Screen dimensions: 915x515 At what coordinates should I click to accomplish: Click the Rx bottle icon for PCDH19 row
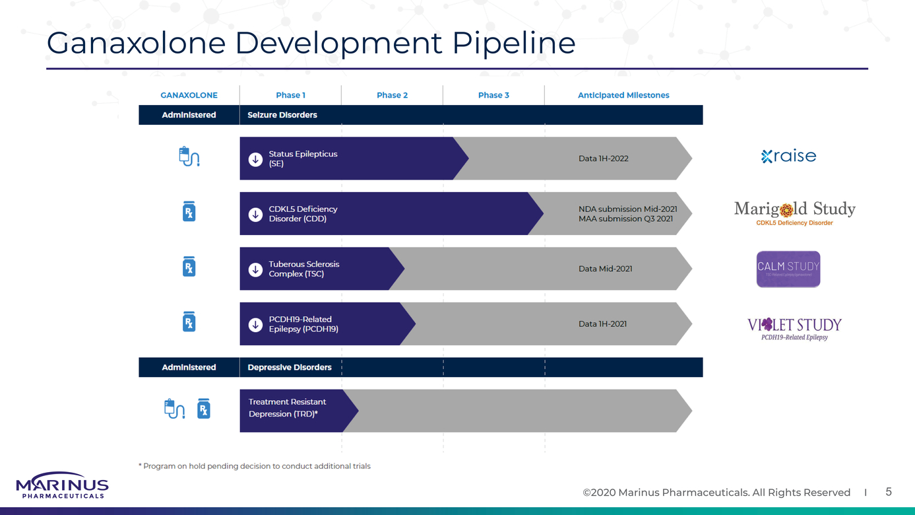point(189,322)
